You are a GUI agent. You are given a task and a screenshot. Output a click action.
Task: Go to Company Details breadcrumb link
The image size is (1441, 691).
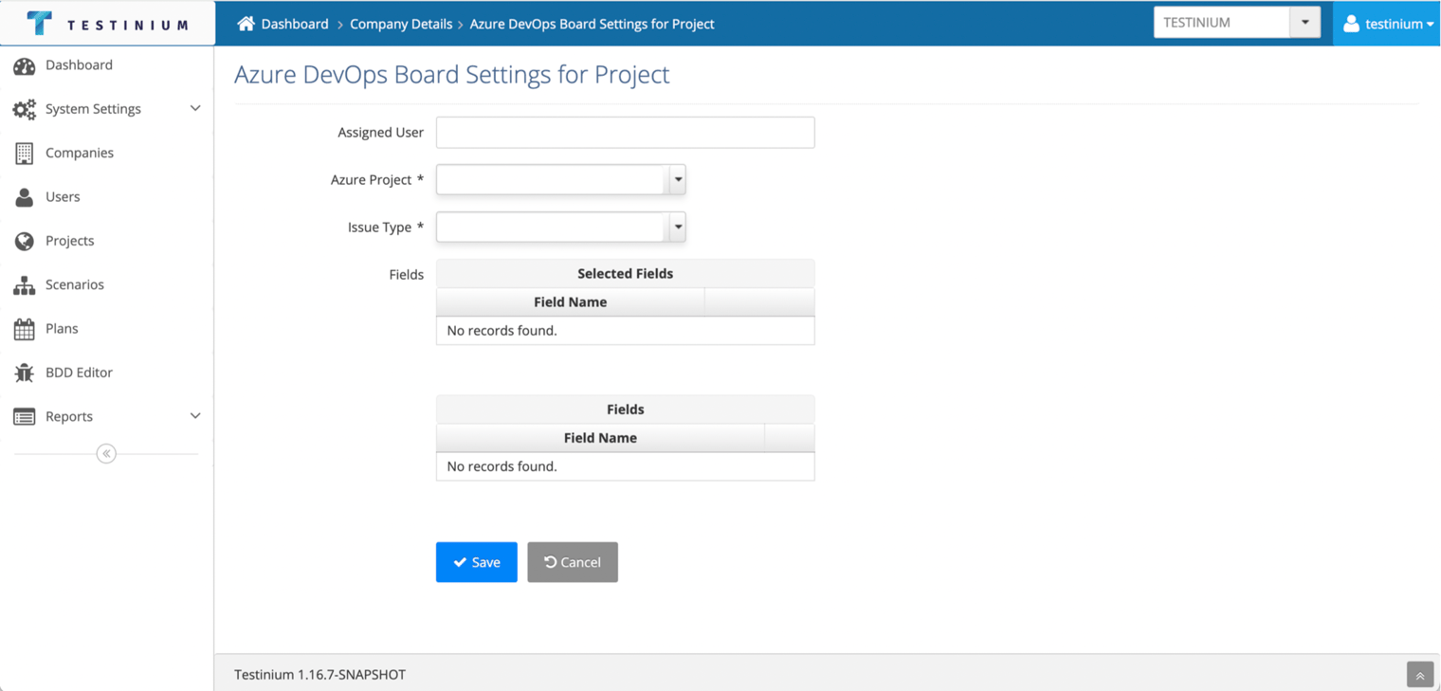coord(401,24)
